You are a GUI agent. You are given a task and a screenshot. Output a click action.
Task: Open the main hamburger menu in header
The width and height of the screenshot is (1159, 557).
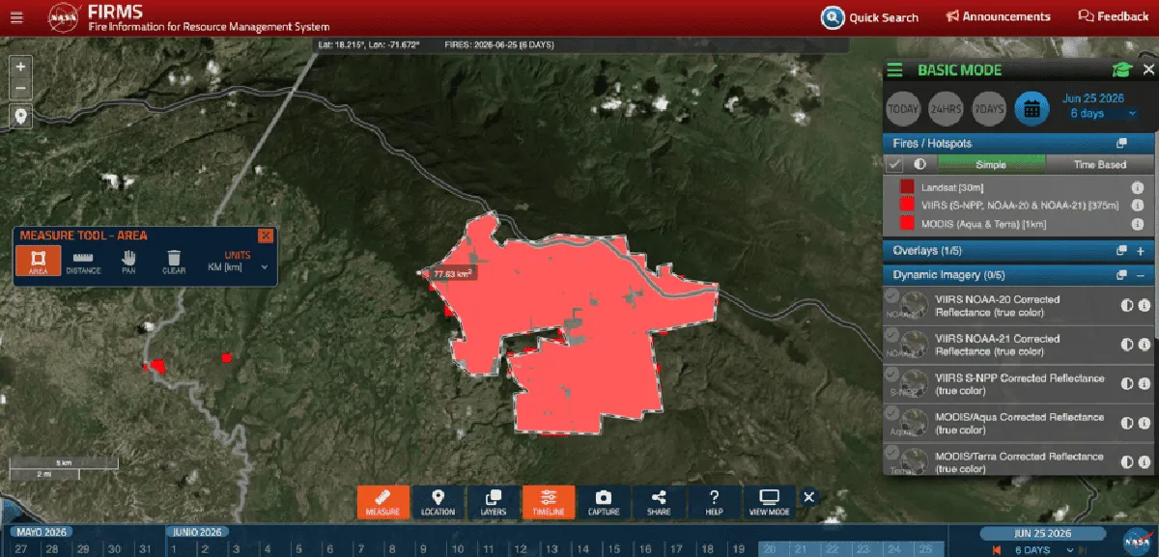point(15,16)
